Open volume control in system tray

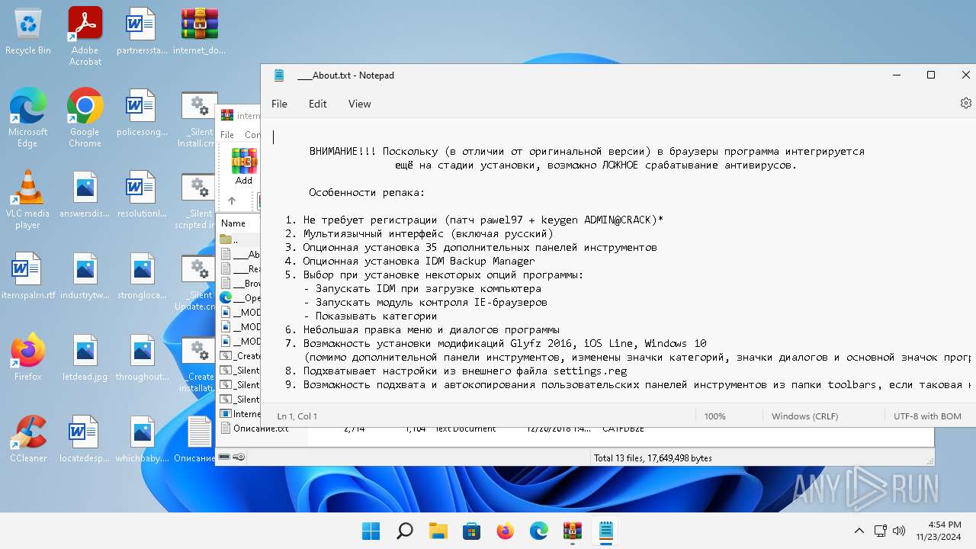pos(899,531)
